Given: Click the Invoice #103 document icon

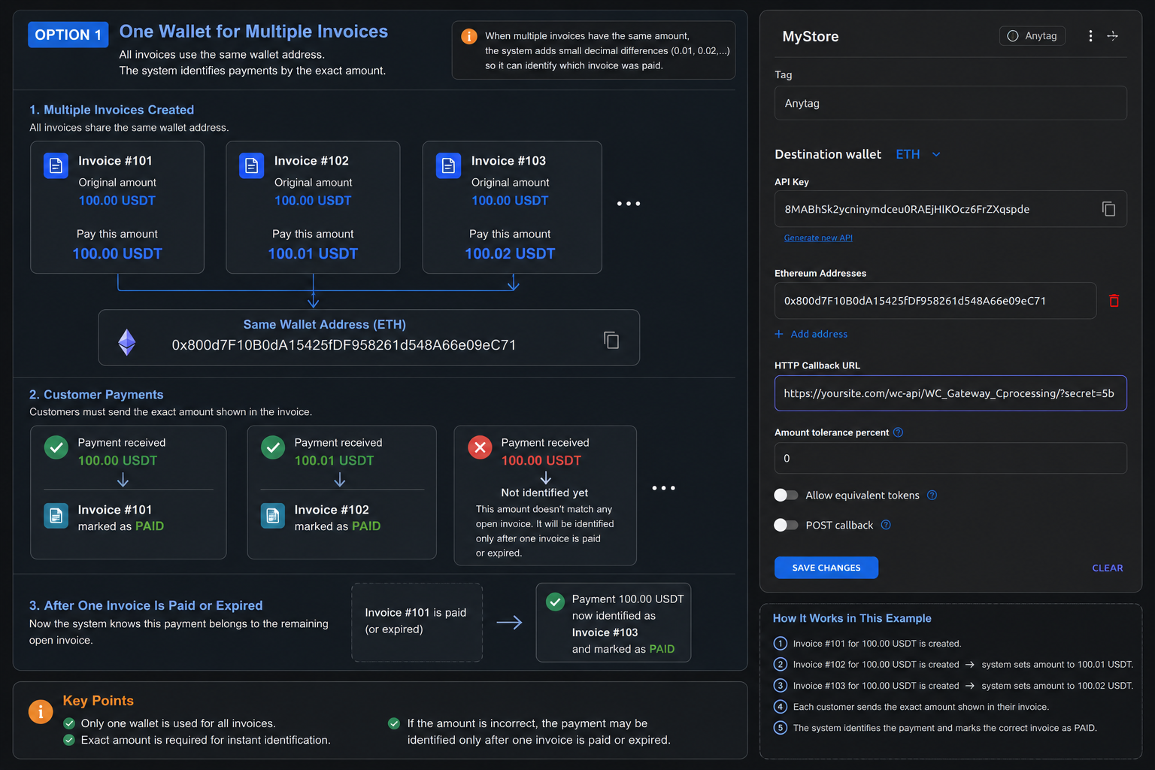Looking at the screenshot, I should pos(448,165).
